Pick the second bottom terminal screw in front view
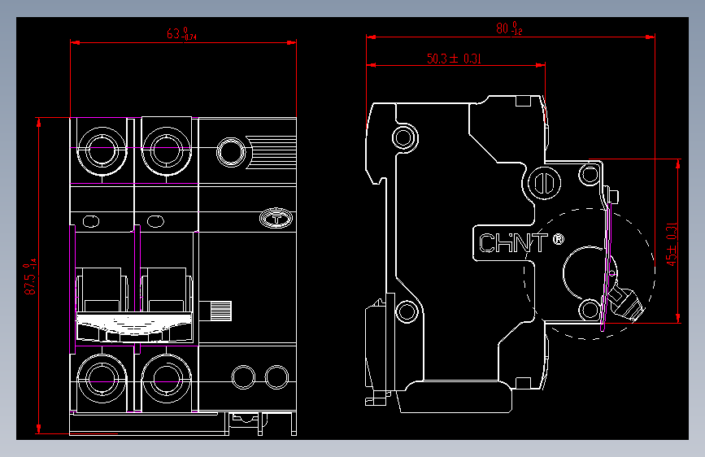 167,379
